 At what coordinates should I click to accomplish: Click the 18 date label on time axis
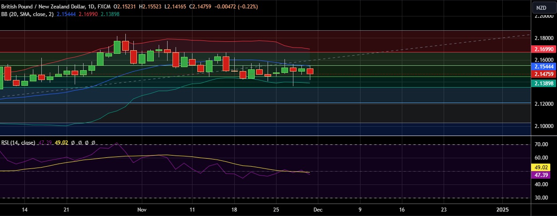click(x=234, y=209)
